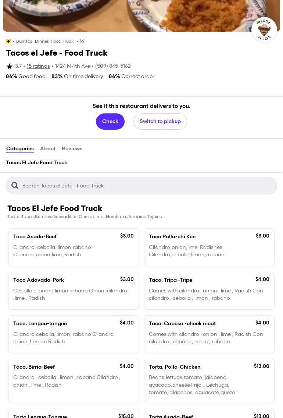The width and height of the screenshot is (283, 418).
Task: Click the yellow badge icon beside Burritos
Action: point(8,41)
